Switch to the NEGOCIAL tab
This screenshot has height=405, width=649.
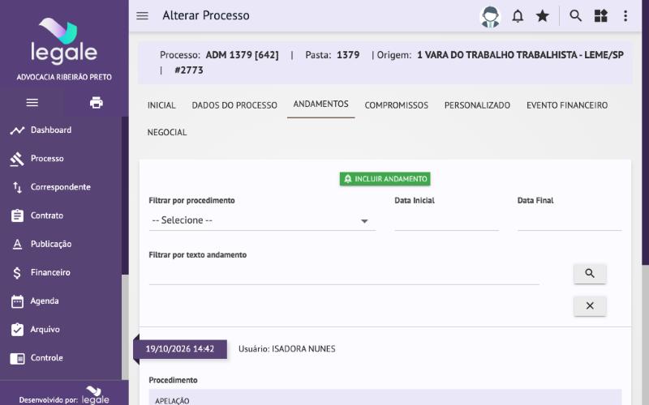coord(167,132)
